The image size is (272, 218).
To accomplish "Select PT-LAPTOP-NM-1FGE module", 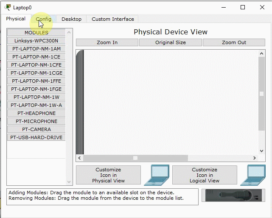I will pyautogui.click(x=36, y=89).
